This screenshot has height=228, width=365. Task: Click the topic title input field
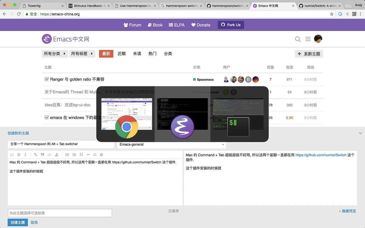(61, 144)
